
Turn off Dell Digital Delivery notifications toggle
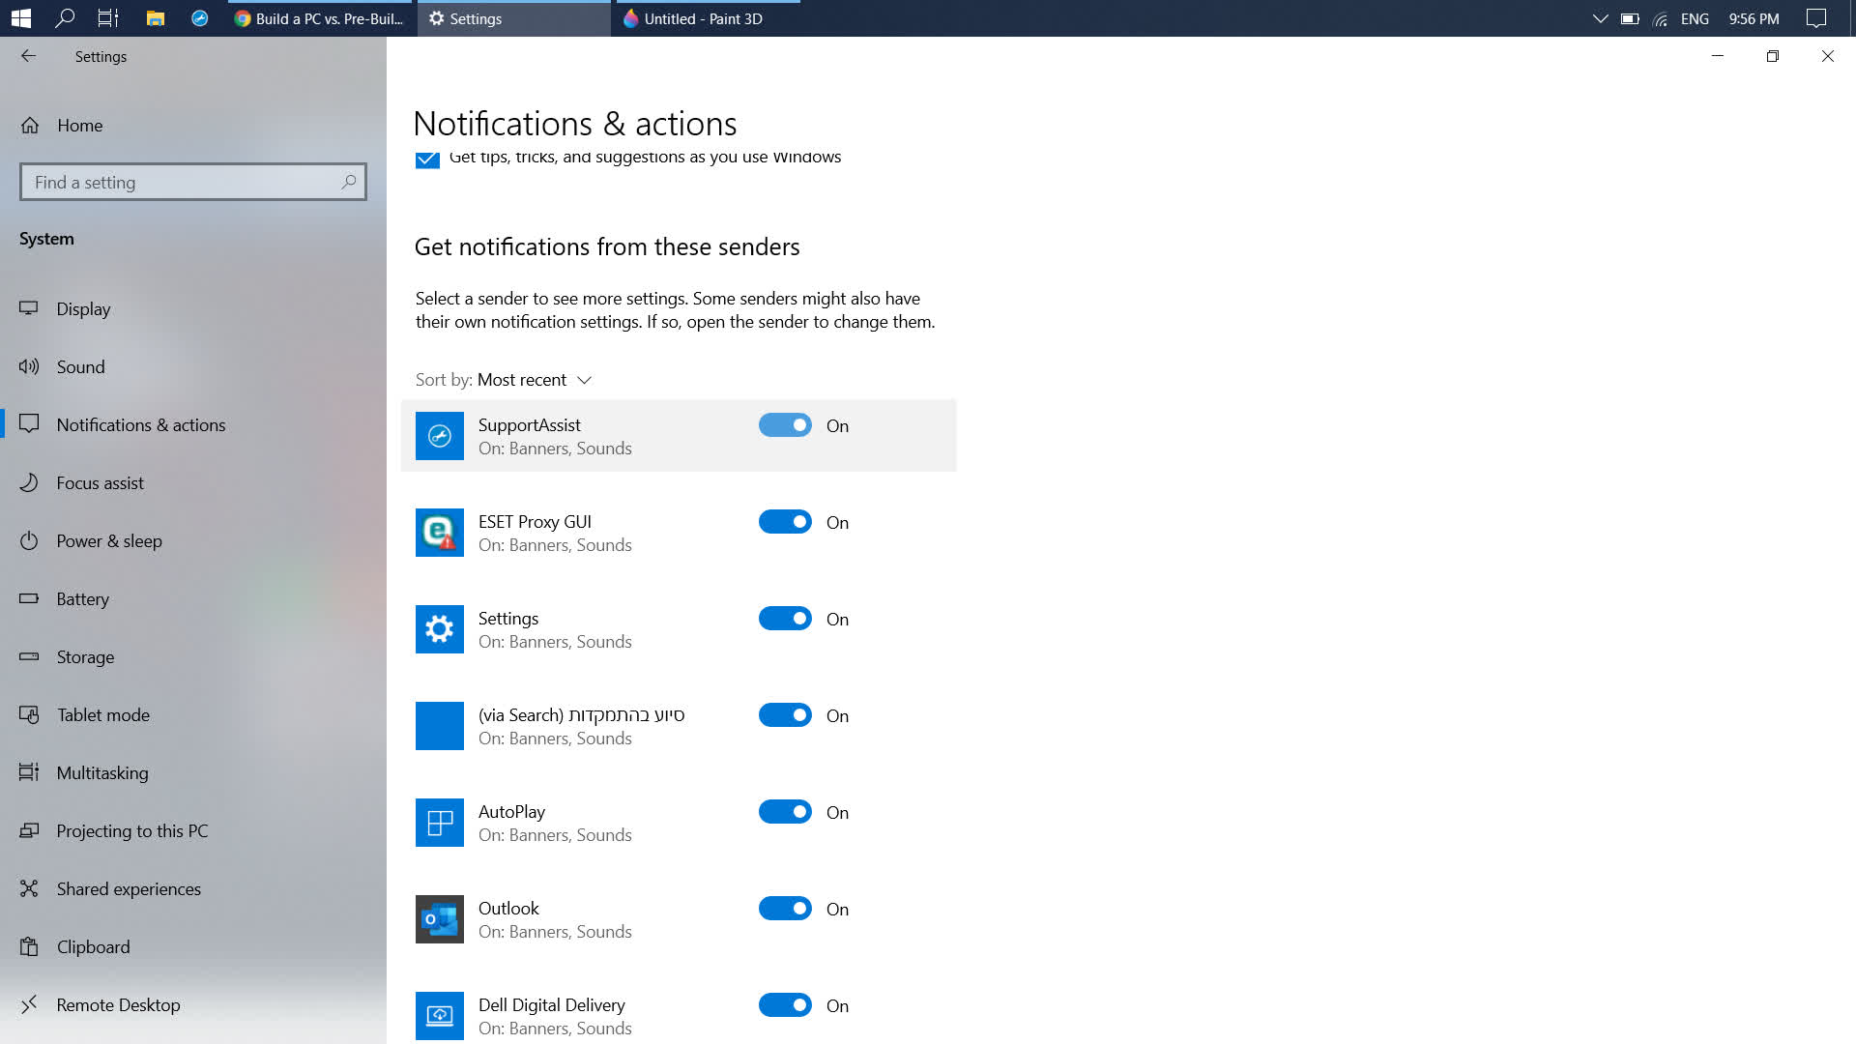point(785,1005)
